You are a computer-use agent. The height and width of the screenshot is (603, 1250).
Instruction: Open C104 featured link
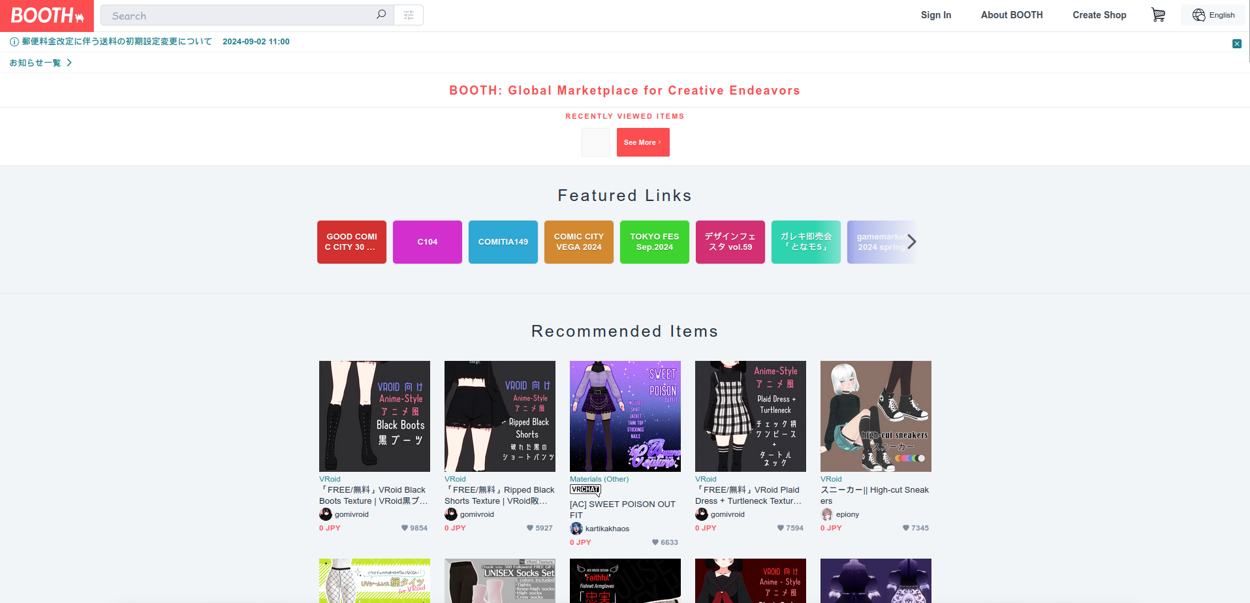click(428, 242)
